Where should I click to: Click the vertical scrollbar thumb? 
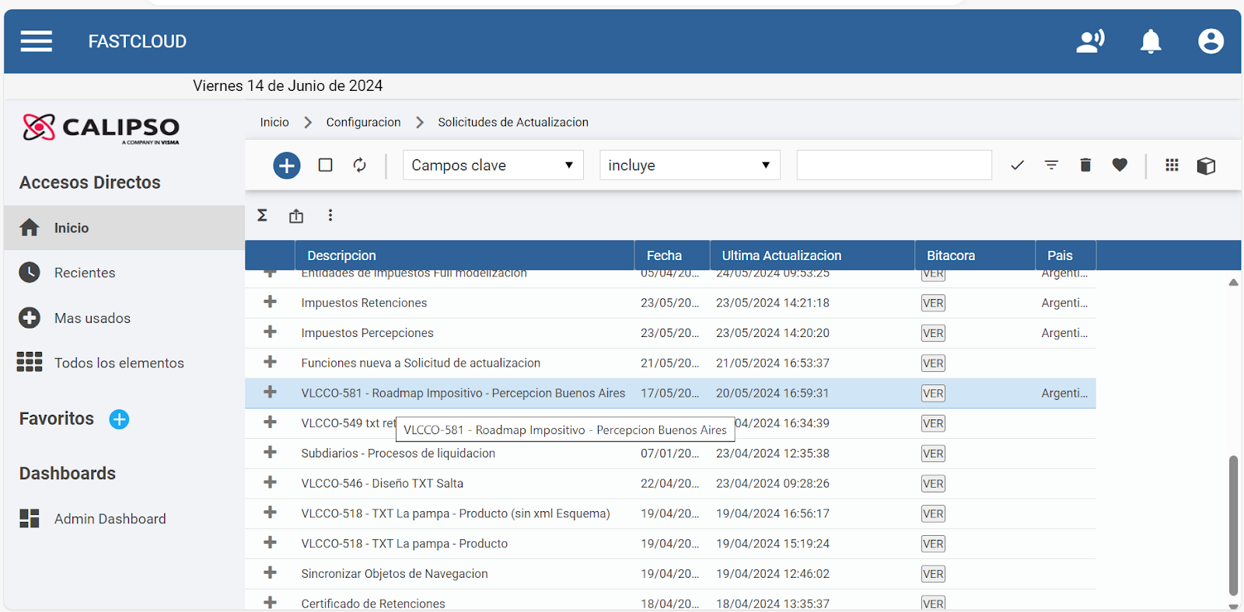(1233, 525)
